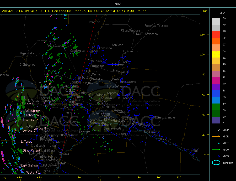Click the blue VBBB arrow icon
236x181 pixels.
(x=216, y=156)
